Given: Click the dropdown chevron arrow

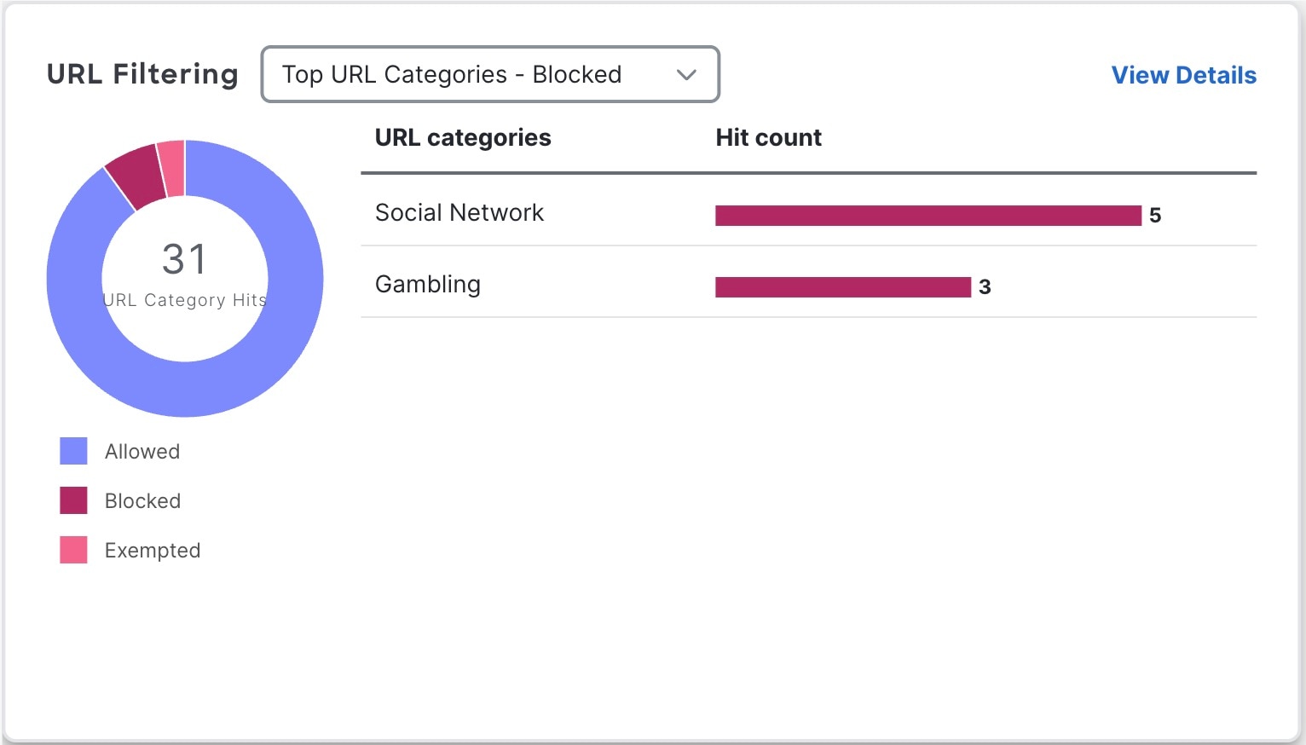Looking at the screenshot, I should [x=686, y=75].
